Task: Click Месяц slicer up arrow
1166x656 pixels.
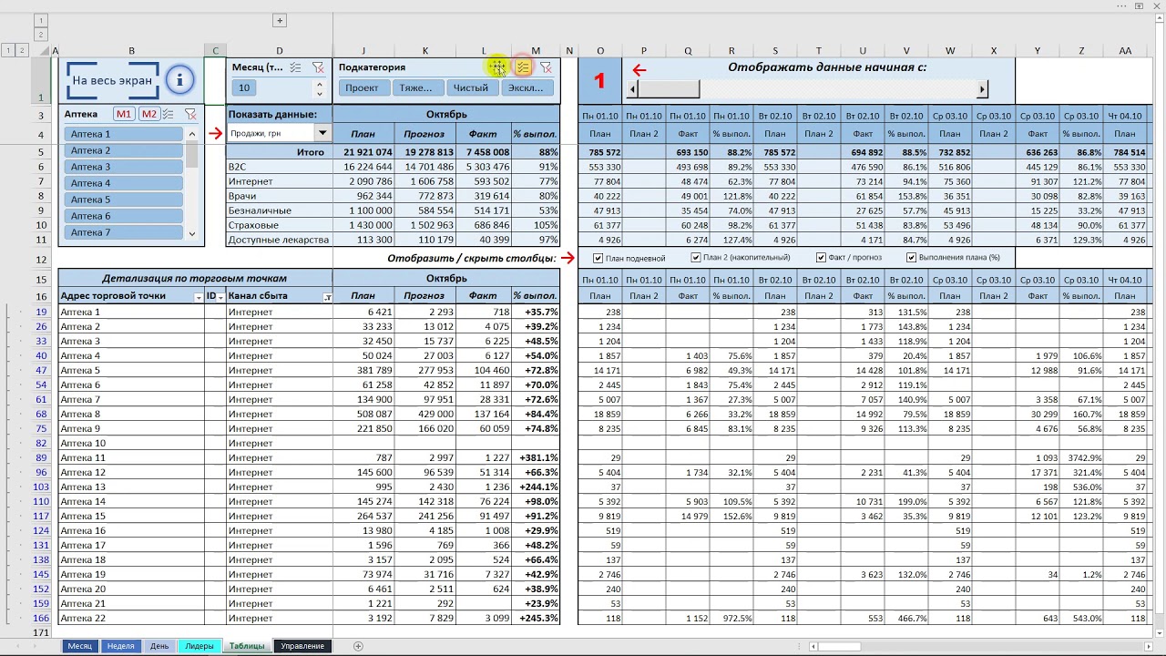Action: [x=319, y=84]
